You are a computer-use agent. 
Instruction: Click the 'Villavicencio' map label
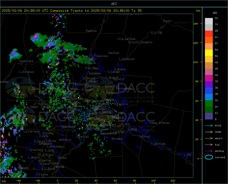(56, 54)
